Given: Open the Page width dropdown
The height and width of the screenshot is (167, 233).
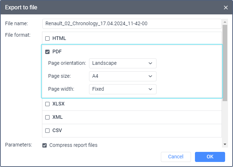Looking at the screenshot, I should (122, 89).
